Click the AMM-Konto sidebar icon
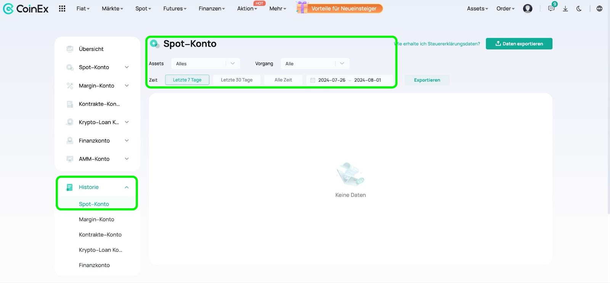Screen dimensions: 610x283 (70, 159)
